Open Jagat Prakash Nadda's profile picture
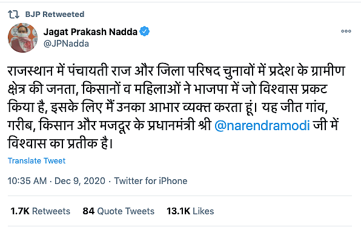 22,38
